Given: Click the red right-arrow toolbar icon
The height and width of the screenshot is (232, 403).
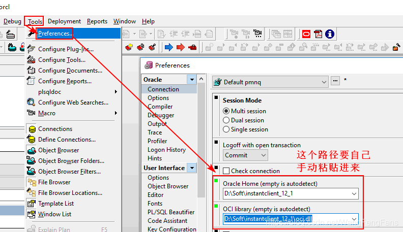Looking at the screenshot, I should point(181,47).
